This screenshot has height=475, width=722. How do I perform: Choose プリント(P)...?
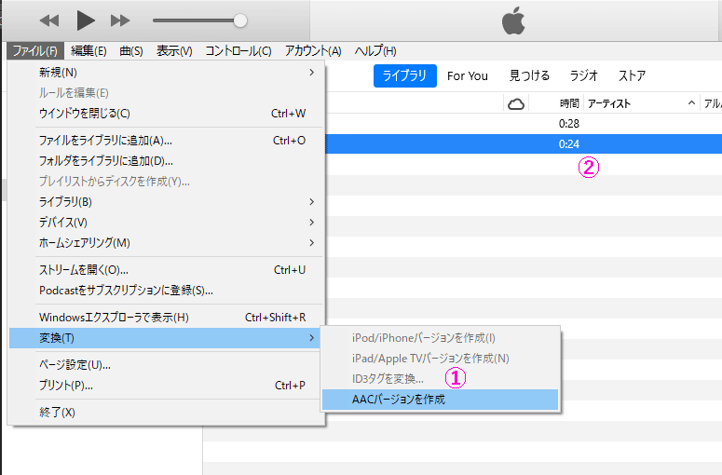point(166,386)
